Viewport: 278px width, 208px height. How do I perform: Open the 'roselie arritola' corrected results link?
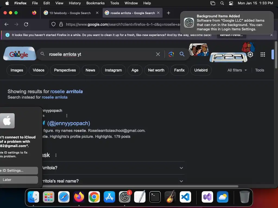[67, 92]
